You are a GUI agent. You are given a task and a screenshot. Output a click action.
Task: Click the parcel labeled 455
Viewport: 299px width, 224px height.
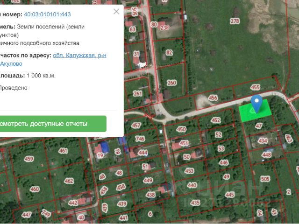pyautogui.click(x=255, y=87)
